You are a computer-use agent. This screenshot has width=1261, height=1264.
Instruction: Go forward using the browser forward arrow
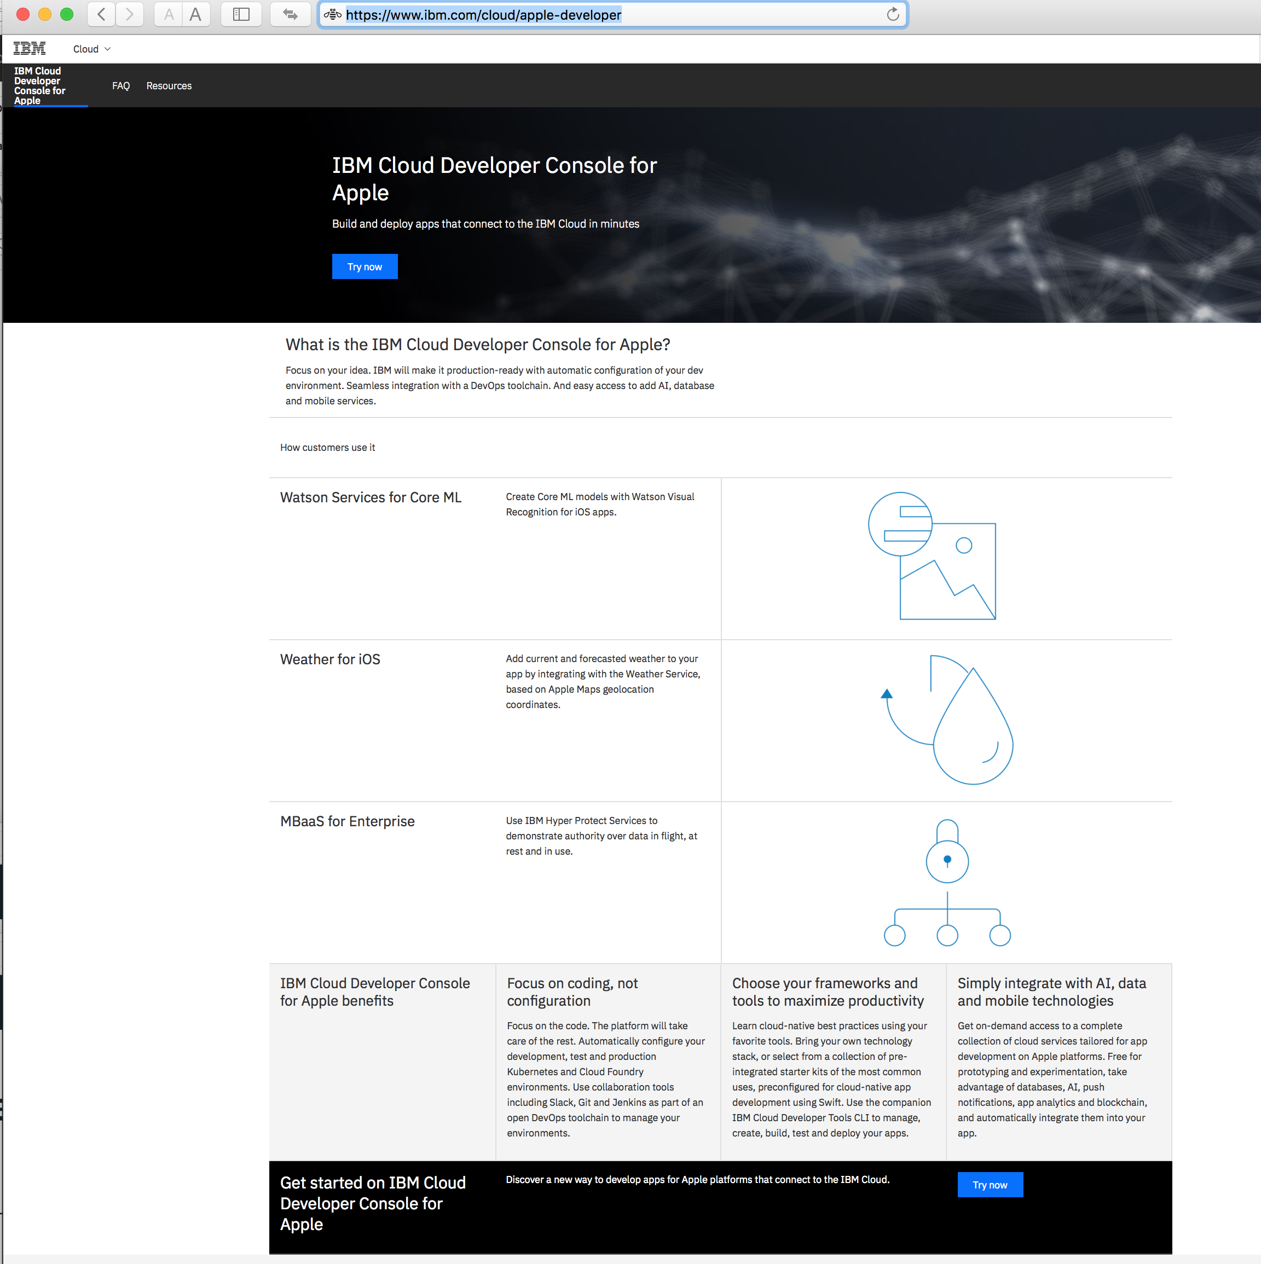pyautogui.click(x=130, y=14)
